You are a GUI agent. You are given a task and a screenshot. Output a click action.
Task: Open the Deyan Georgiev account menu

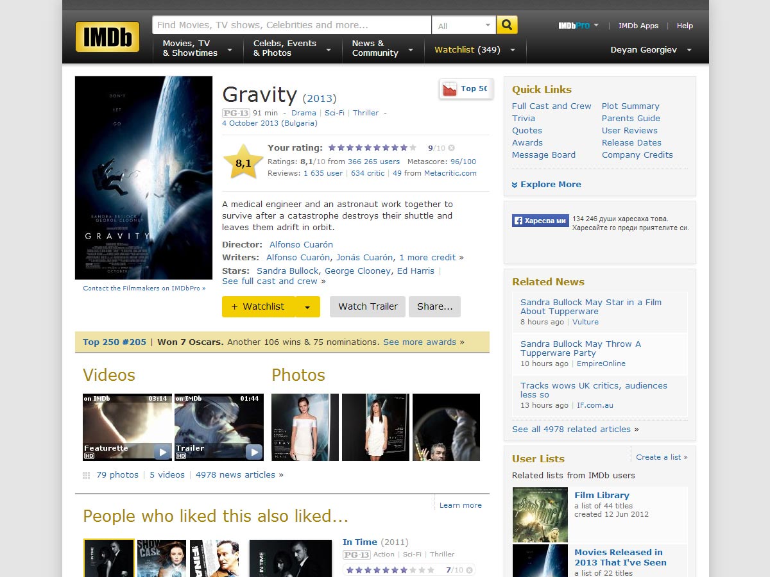(x=651, y=50)
